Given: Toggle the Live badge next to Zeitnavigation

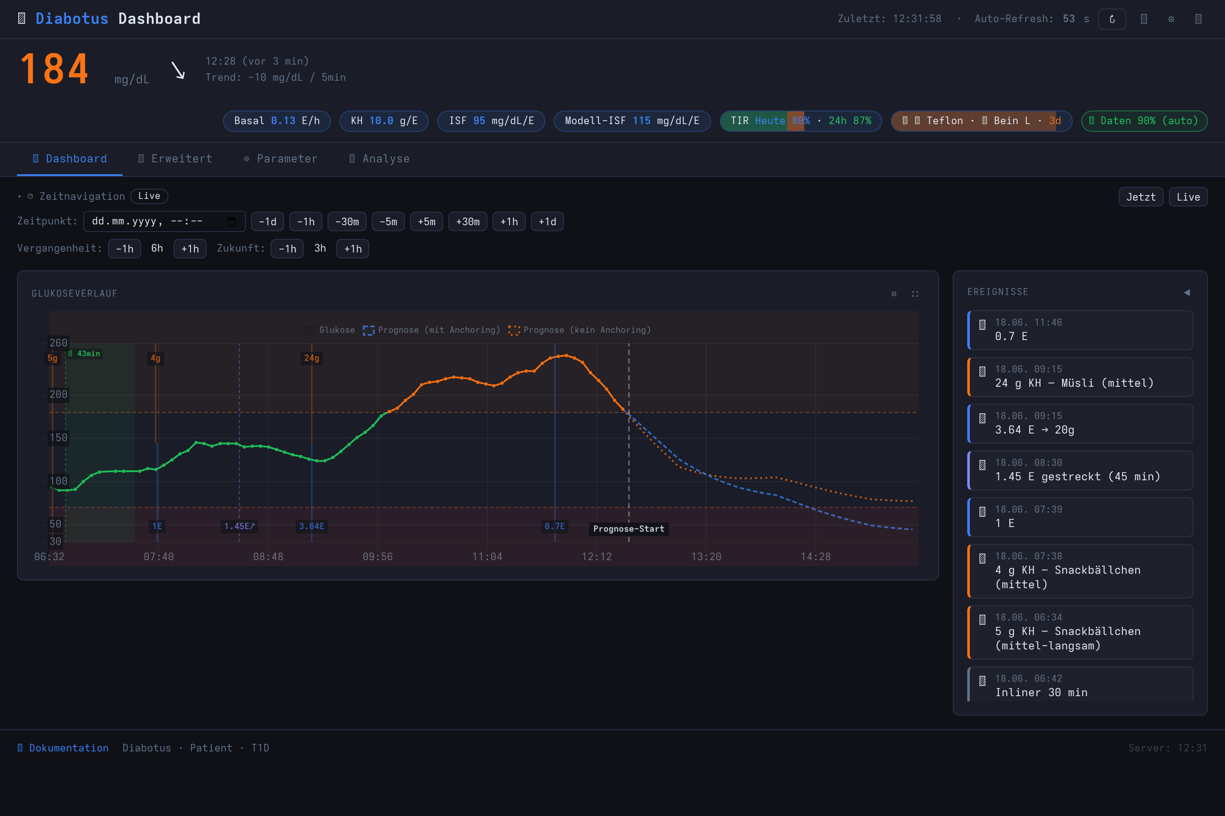Looking at the screenshot, I should (x=149, y=196).
